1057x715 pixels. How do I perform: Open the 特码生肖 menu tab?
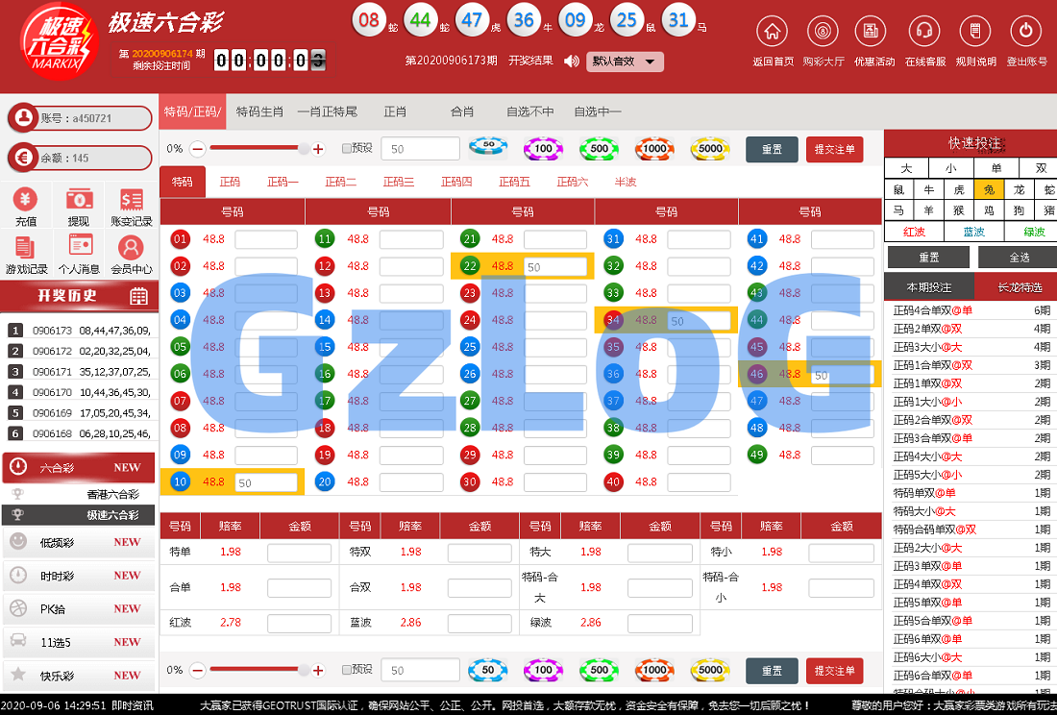259,112
